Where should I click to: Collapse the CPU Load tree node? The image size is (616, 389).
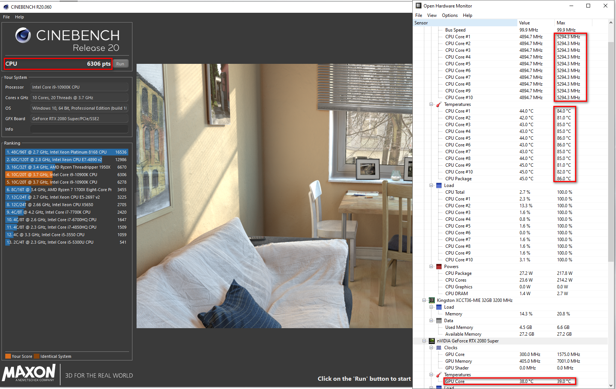(x=431, y=185)
